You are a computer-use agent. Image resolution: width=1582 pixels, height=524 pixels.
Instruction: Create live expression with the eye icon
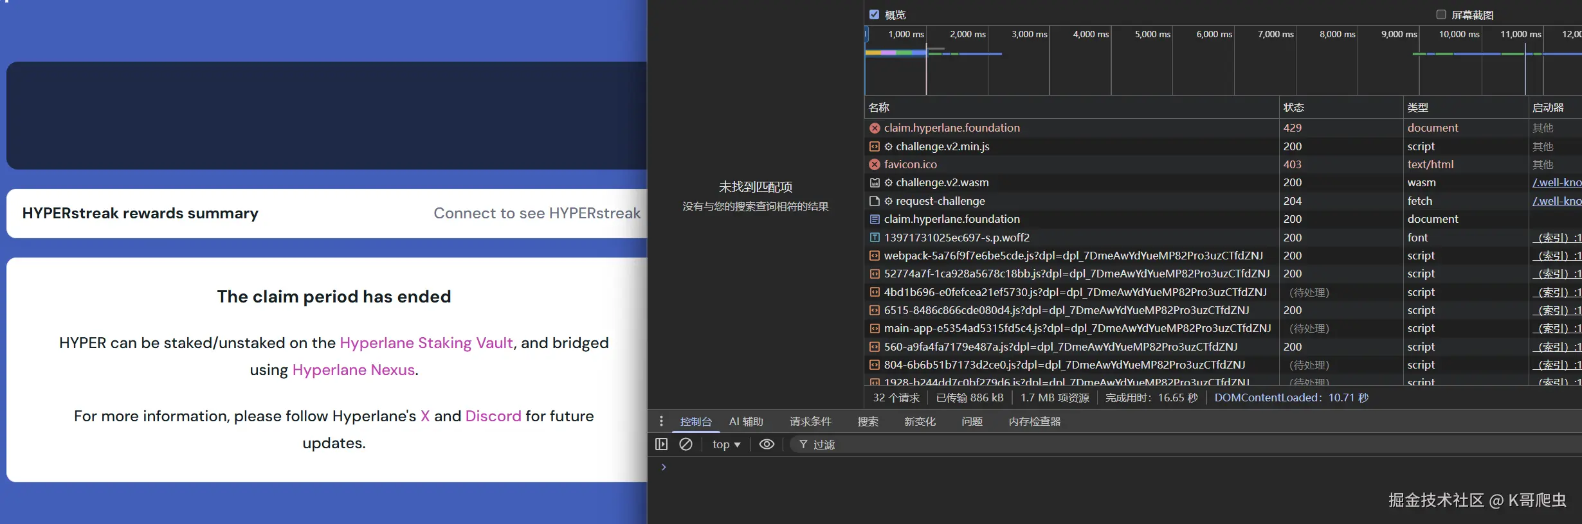click(767, 444)
